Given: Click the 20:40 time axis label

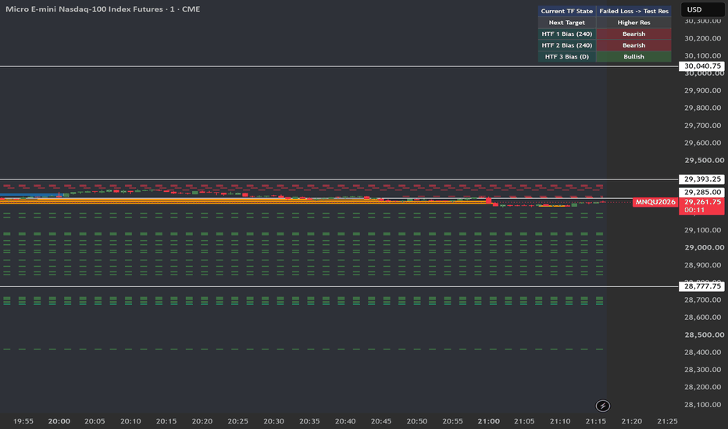Looking at the screenshot, I should pyautogui.click(x=345, y=421).
